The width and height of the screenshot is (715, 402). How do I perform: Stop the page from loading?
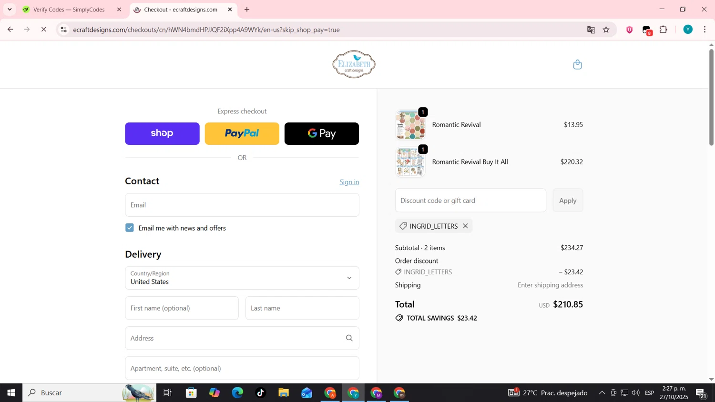pos(43,30)
